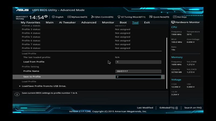The height and width of the screenshot is (121, 216).
Task: Open the Monitor tab
Action: [108, 23]
